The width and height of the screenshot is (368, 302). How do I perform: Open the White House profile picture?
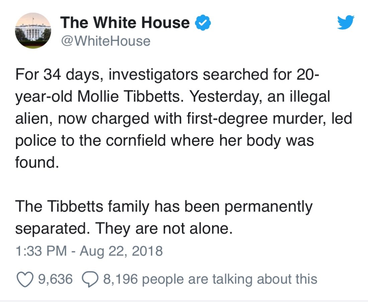click(x=33, y=31)
